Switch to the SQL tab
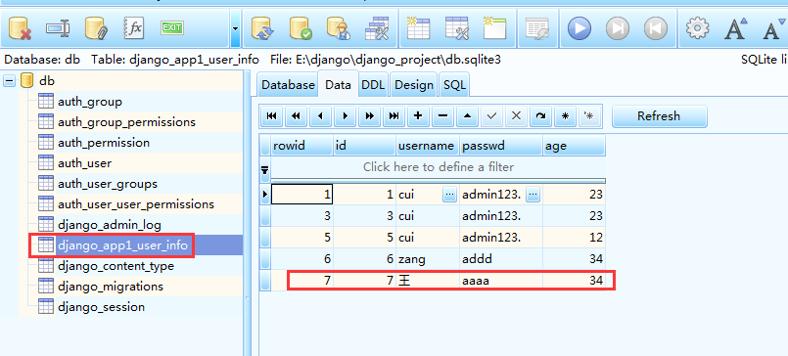The width and height of the screenshot is (788, 356). 454,84
